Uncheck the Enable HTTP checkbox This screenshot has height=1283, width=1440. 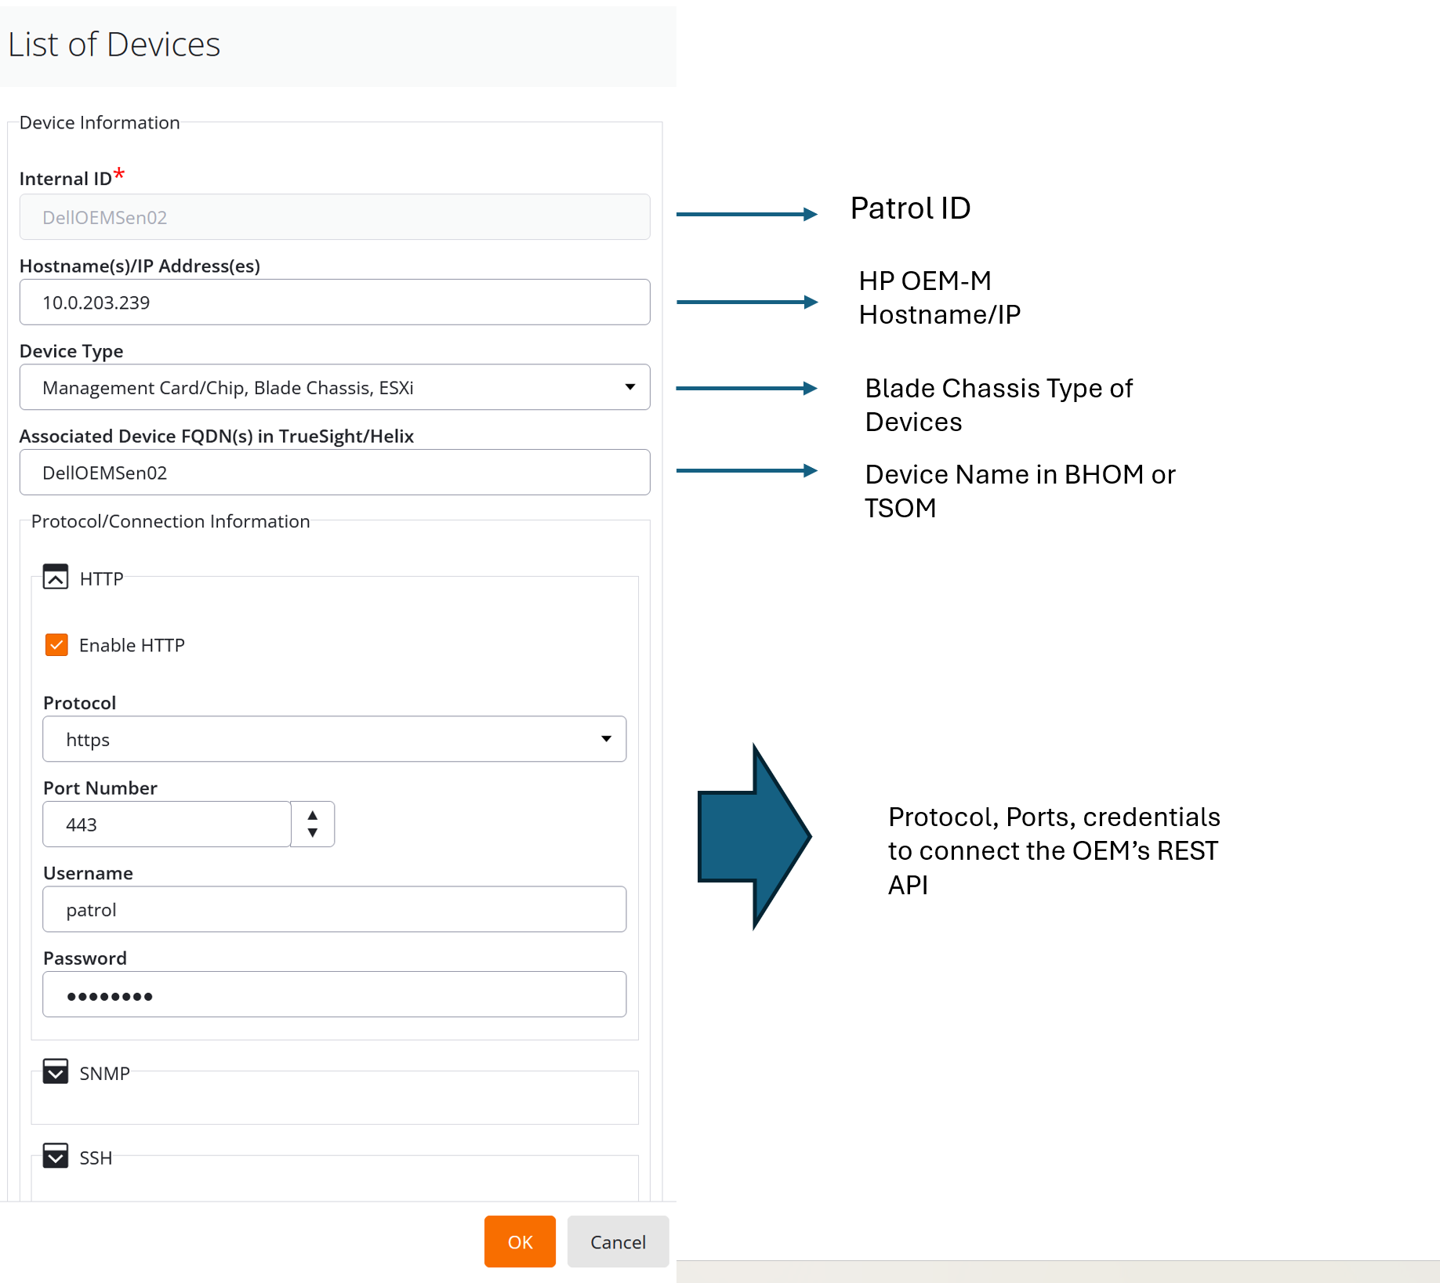(56, 645)
